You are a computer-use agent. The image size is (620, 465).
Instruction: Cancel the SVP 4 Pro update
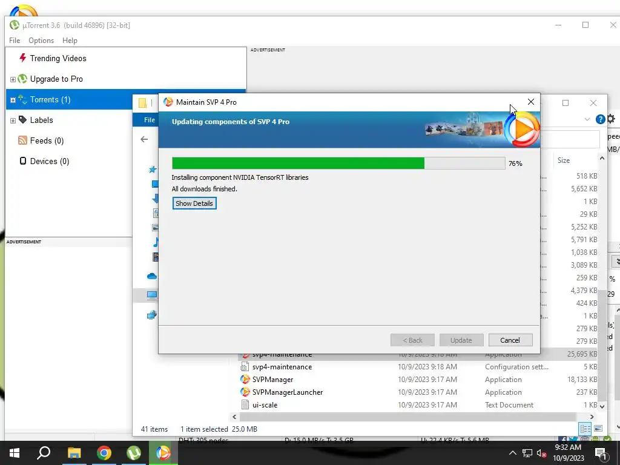coord(510,340)
